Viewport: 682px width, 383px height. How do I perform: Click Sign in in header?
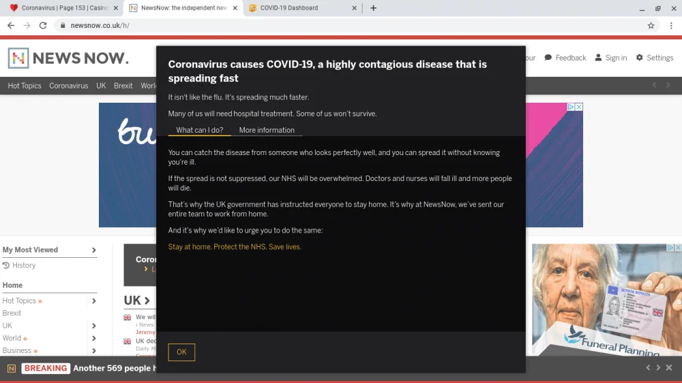tap(610, 58)
